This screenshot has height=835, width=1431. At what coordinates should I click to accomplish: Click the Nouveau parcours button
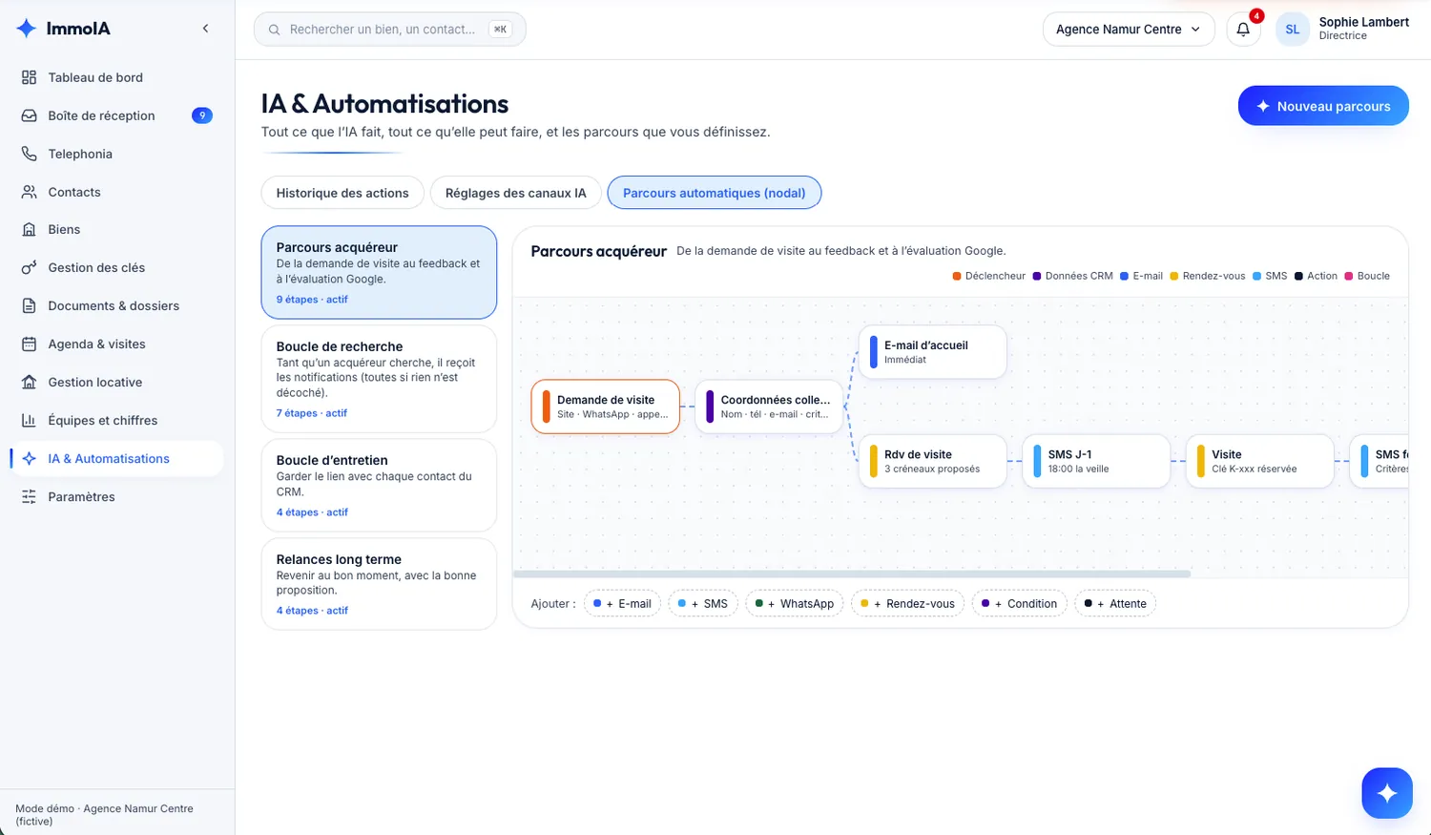tap(1323, 106)
